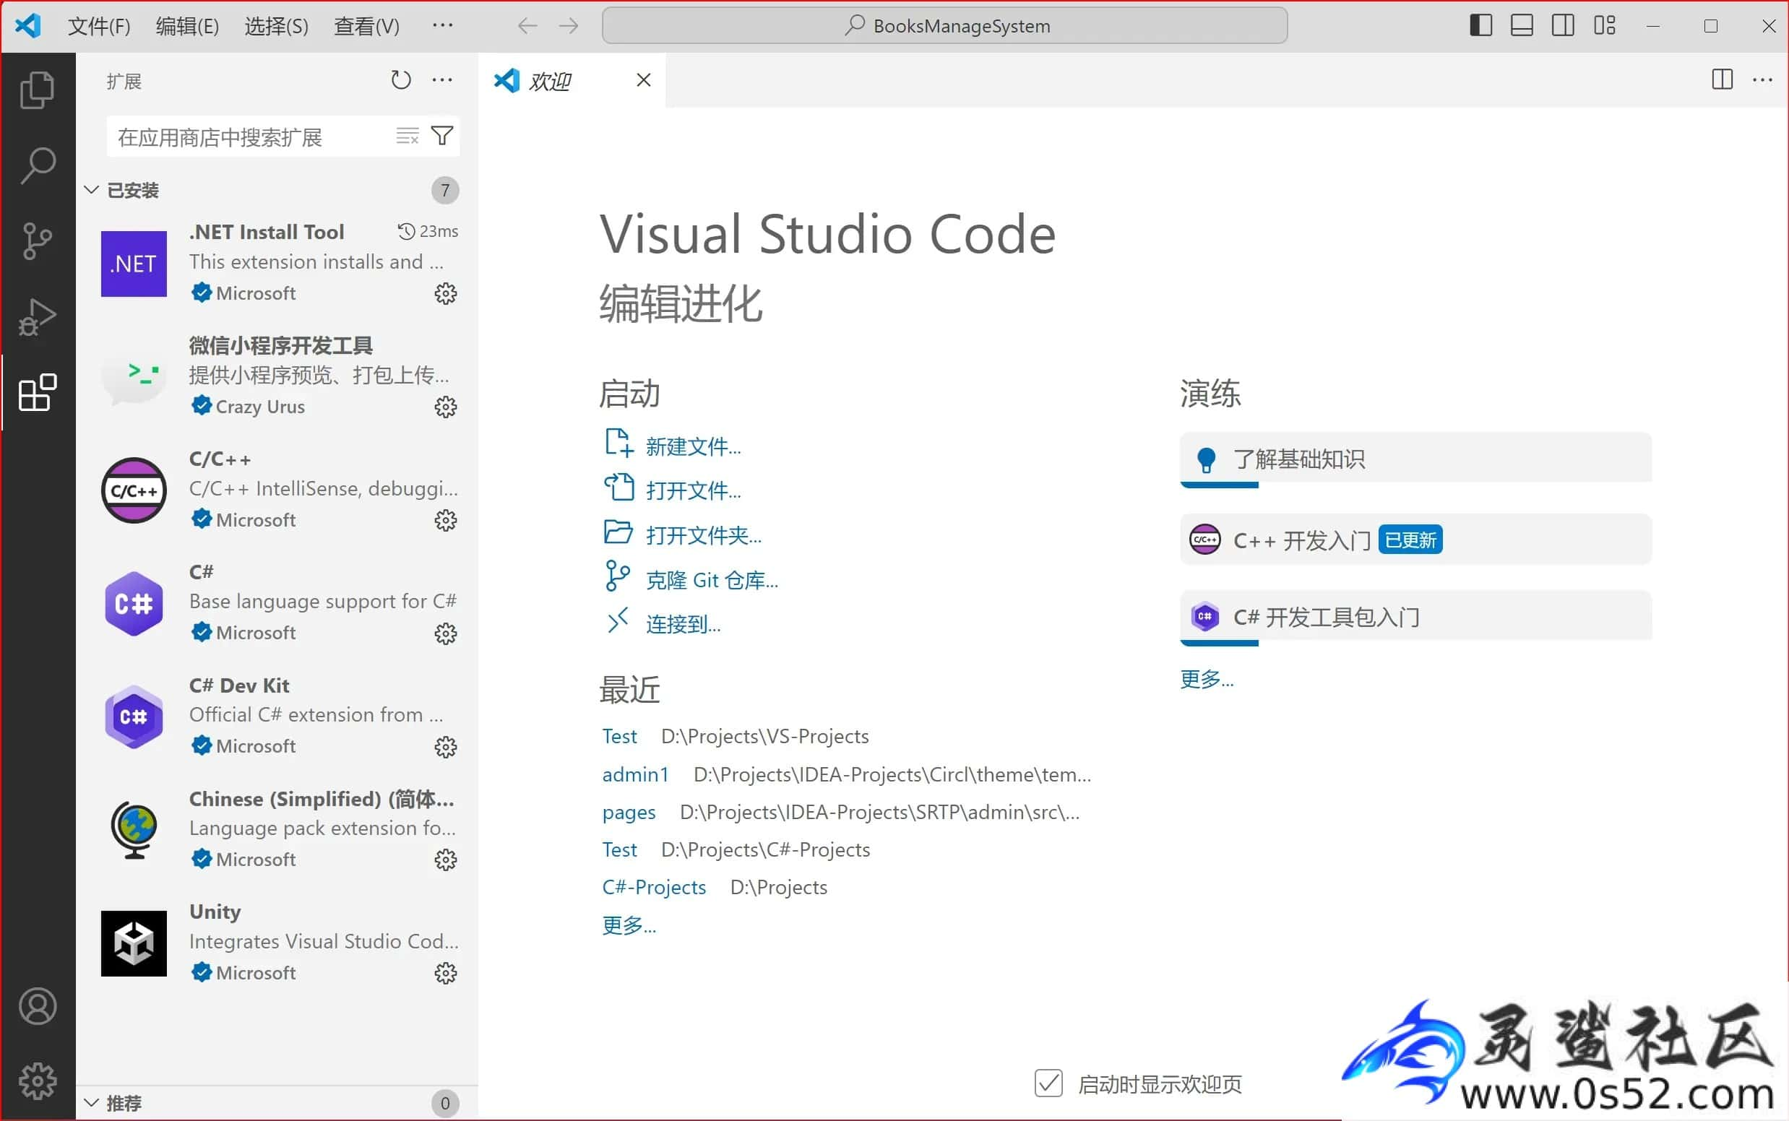
Task: Open settings gear for 微信小程序开发工具
Action: coord(445,407)
